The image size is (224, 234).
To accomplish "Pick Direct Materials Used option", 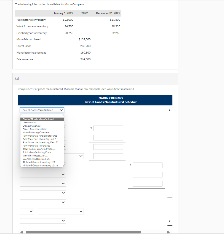I will 42,129.
